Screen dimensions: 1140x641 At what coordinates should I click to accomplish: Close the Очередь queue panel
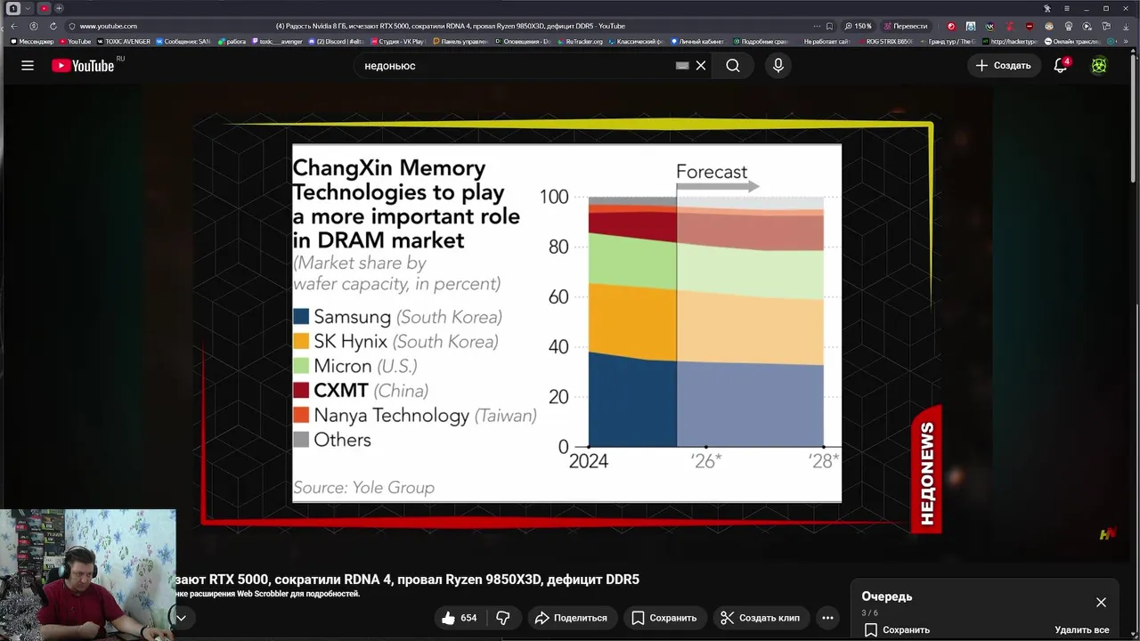[1101, 603]
